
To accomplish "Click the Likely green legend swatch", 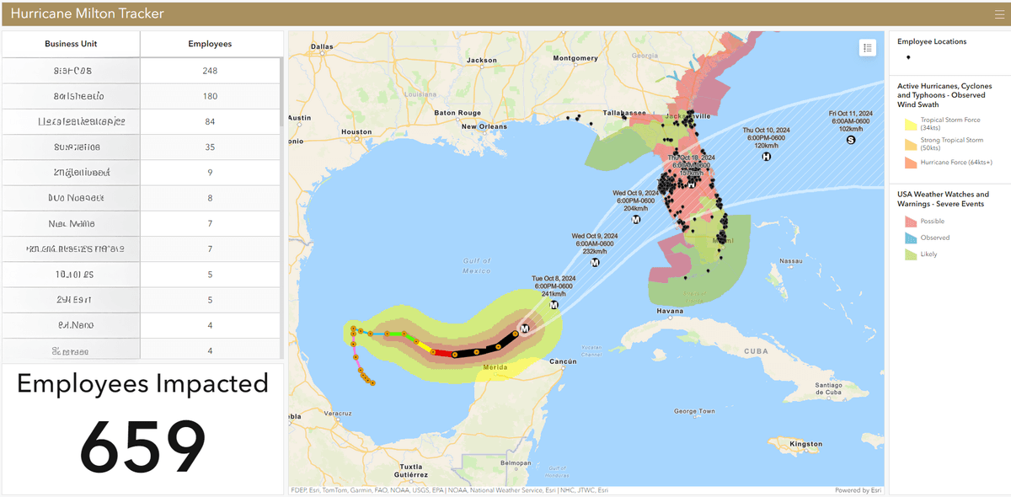I will [x=910, y=254].
